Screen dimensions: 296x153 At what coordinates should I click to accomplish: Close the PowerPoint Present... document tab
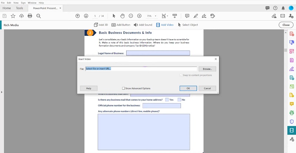pos(60,8)
